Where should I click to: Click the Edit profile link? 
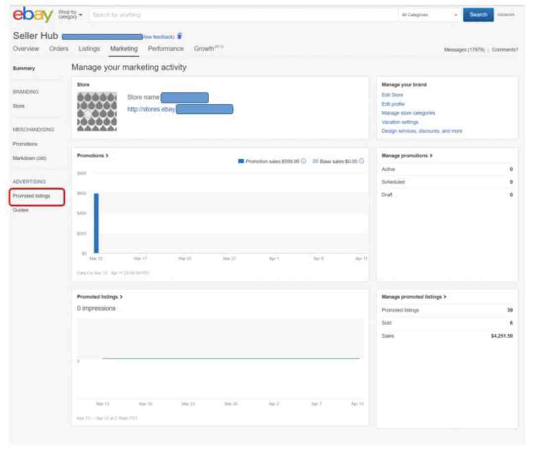coord(393,104)
